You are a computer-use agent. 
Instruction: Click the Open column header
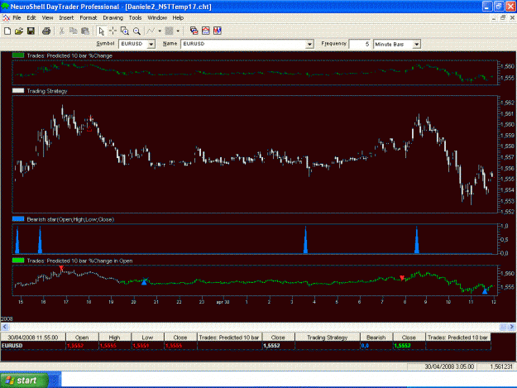(x=82, y=338)
